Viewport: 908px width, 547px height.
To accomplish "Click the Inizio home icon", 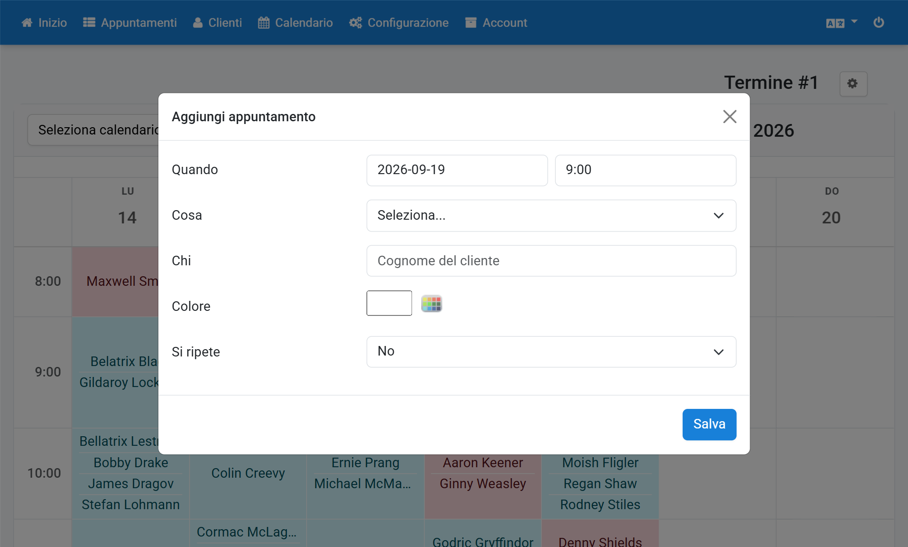I will coord(27,23).
